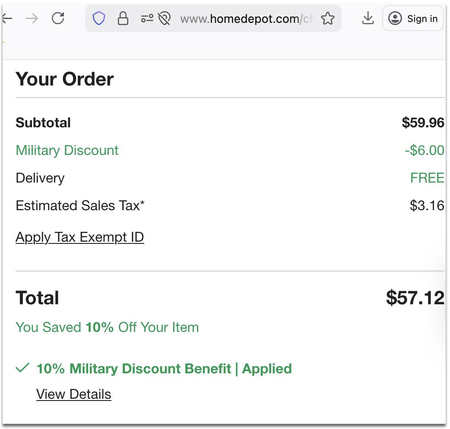Viewport: 450px width, 429px height.
Task: Click the Your Order heading
Action: tap(65, 79)
